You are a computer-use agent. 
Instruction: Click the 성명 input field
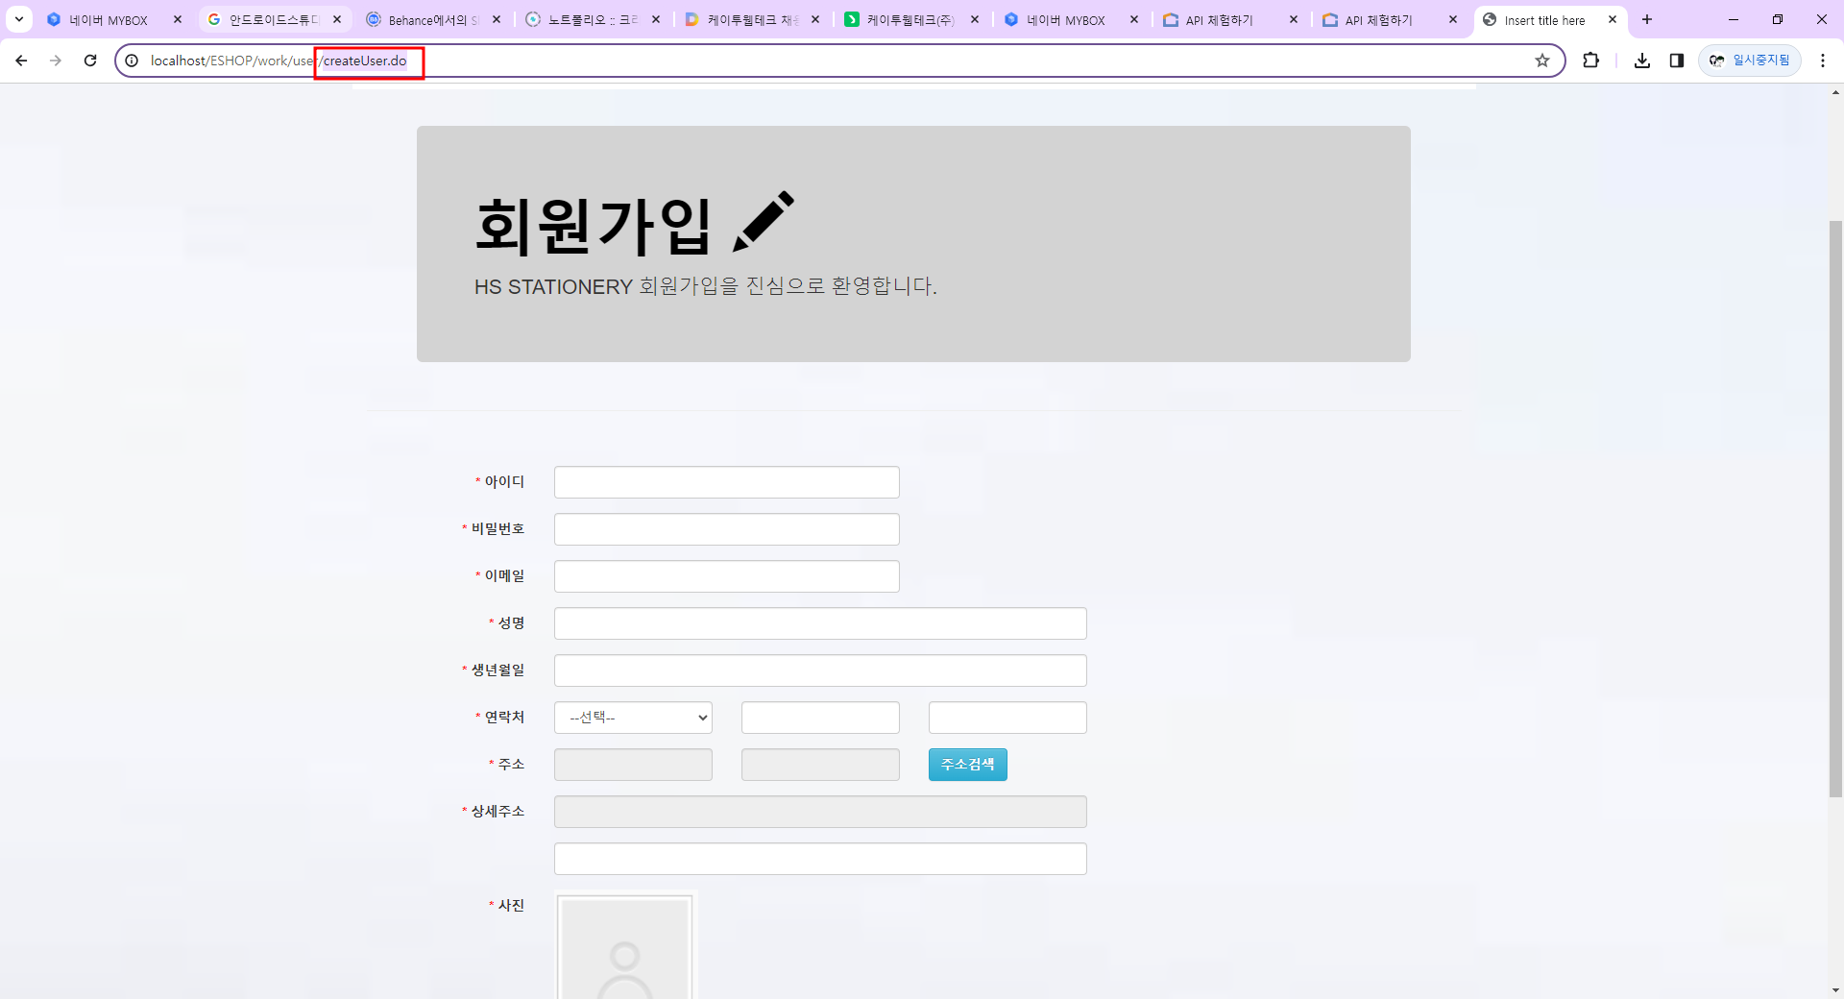pyautogui.click(x=820, y=623)
